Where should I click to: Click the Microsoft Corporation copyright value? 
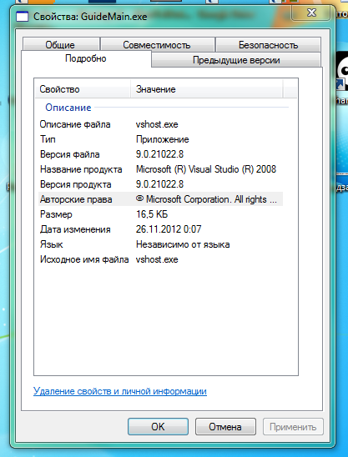(206, 199)
